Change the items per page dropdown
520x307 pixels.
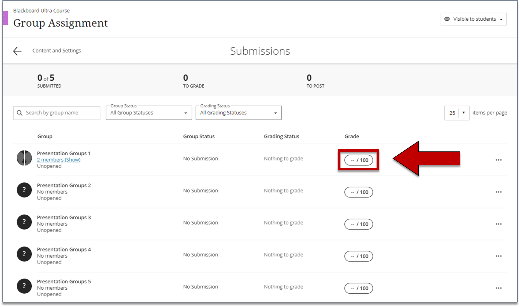(x=456, y=113)
